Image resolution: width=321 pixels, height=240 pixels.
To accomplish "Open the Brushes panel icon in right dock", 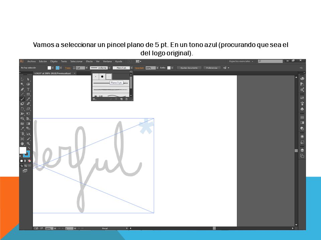I will pos(302,103).
